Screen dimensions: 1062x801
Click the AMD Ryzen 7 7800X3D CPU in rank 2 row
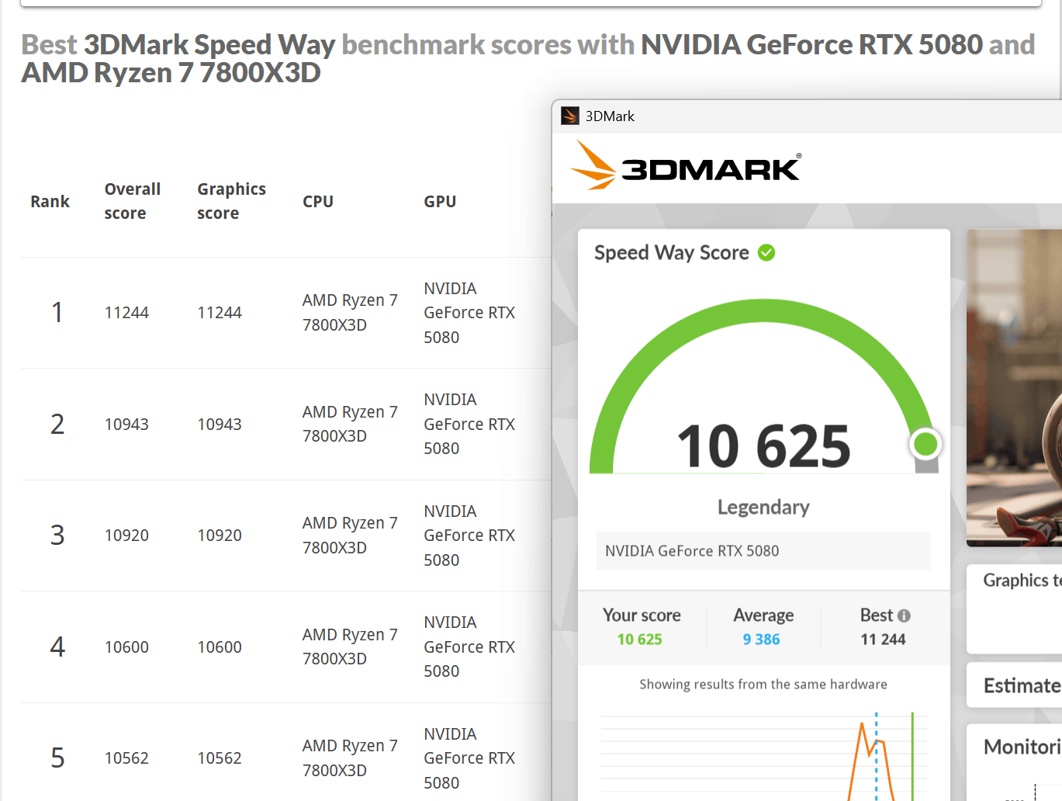(350, 424)
